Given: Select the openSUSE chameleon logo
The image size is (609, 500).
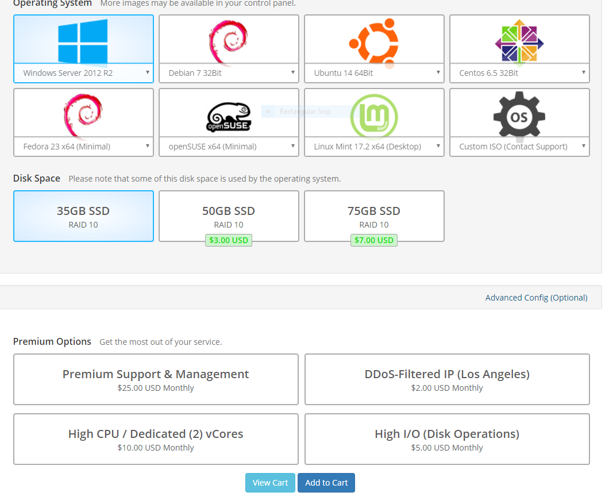Looking at the screenshot, I should (229, 117).
